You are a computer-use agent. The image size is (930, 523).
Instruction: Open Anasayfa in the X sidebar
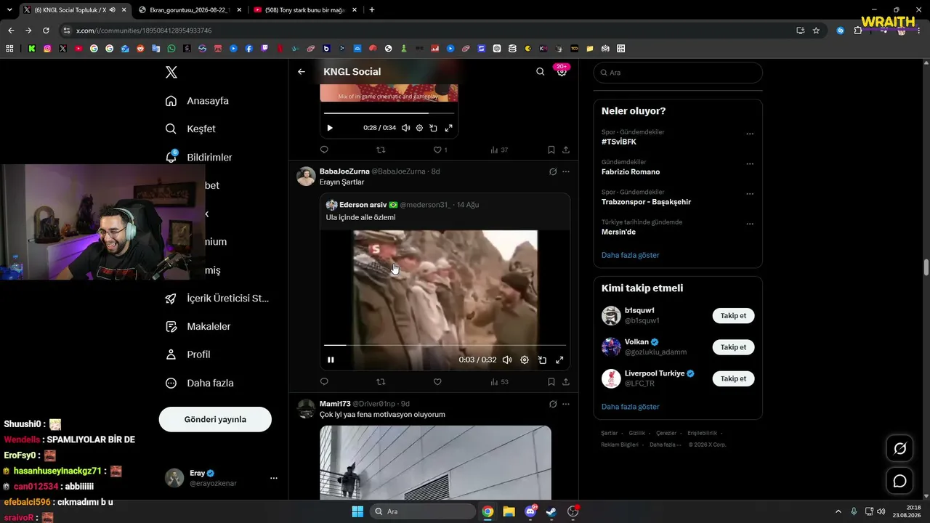(x=198, y=101)
